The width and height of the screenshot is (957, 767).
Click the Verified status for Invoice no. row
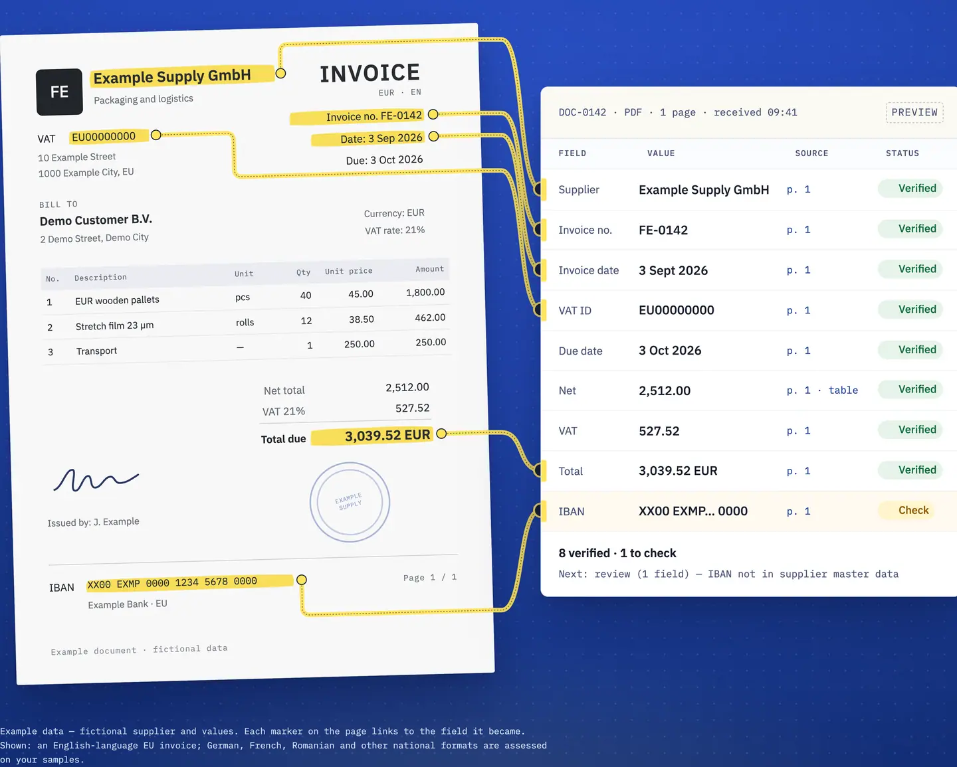click(x=910, y=229)
